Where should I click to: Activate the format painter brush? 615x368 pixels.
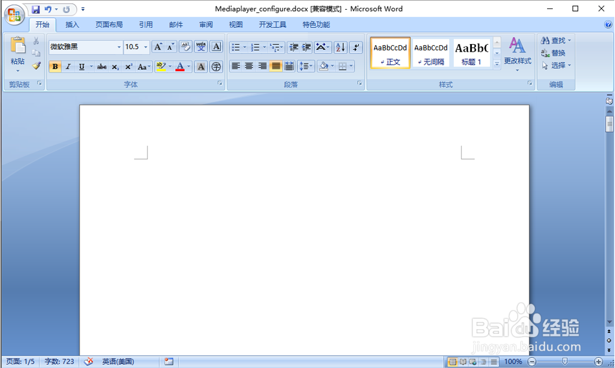pyautogui.click(x=36, y=65)
